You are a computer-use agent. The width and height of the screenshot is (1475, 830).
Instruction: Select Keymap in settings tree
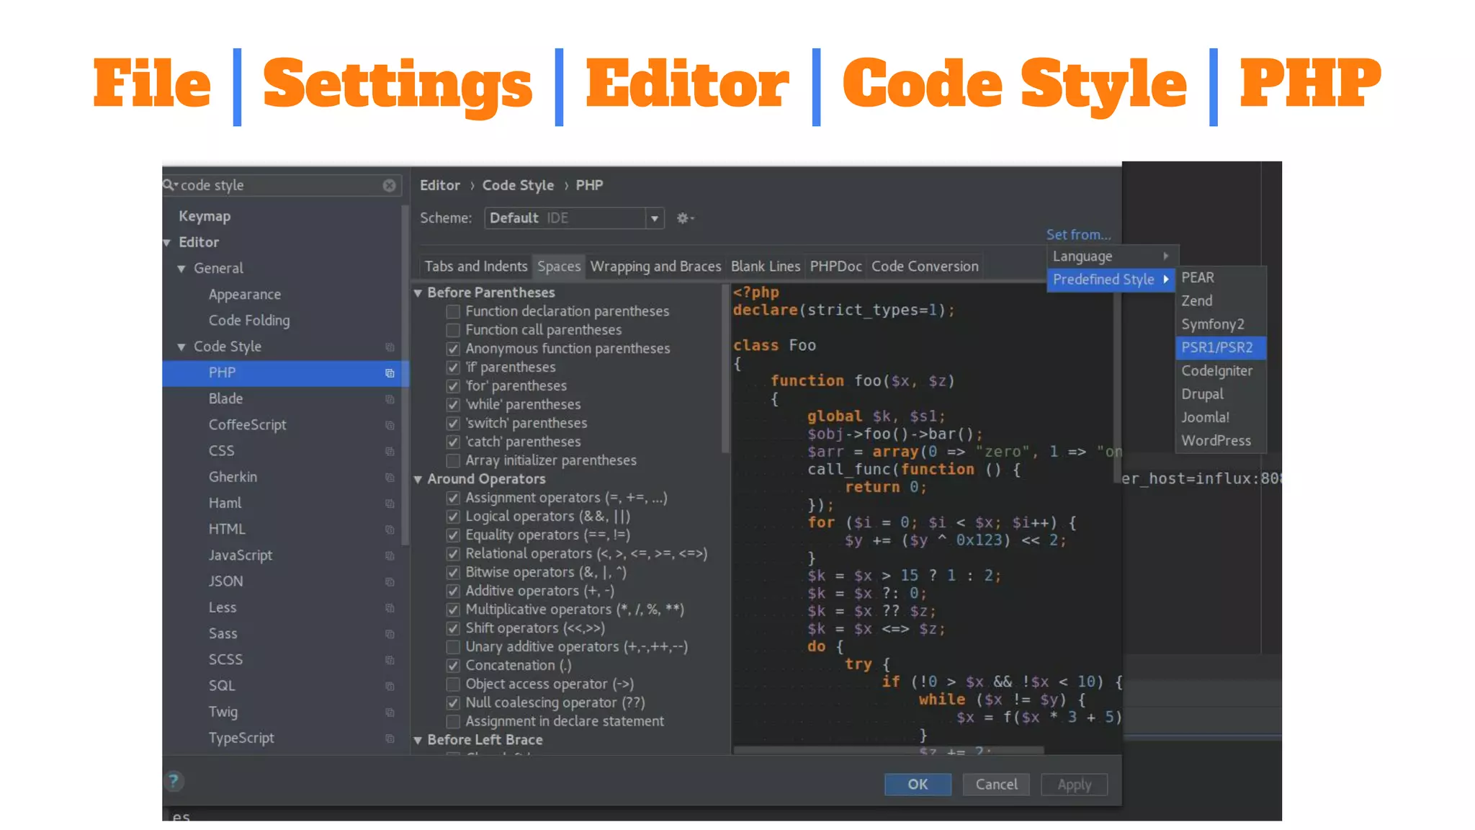tap(205, 216)
